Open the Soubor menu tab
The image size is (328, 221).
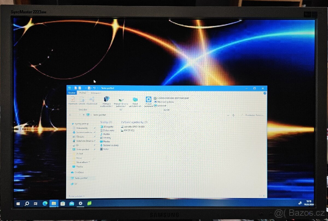pyautogui.click(x=72, y=93)
